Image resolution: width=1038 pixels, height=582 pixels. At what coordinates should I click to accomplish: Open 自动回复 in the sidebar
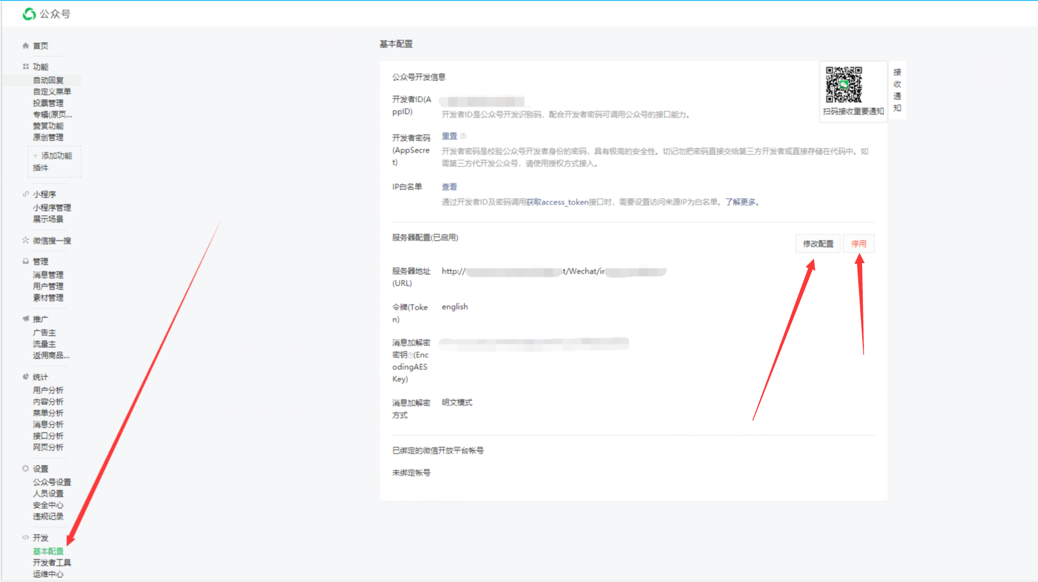click(48, 80)
